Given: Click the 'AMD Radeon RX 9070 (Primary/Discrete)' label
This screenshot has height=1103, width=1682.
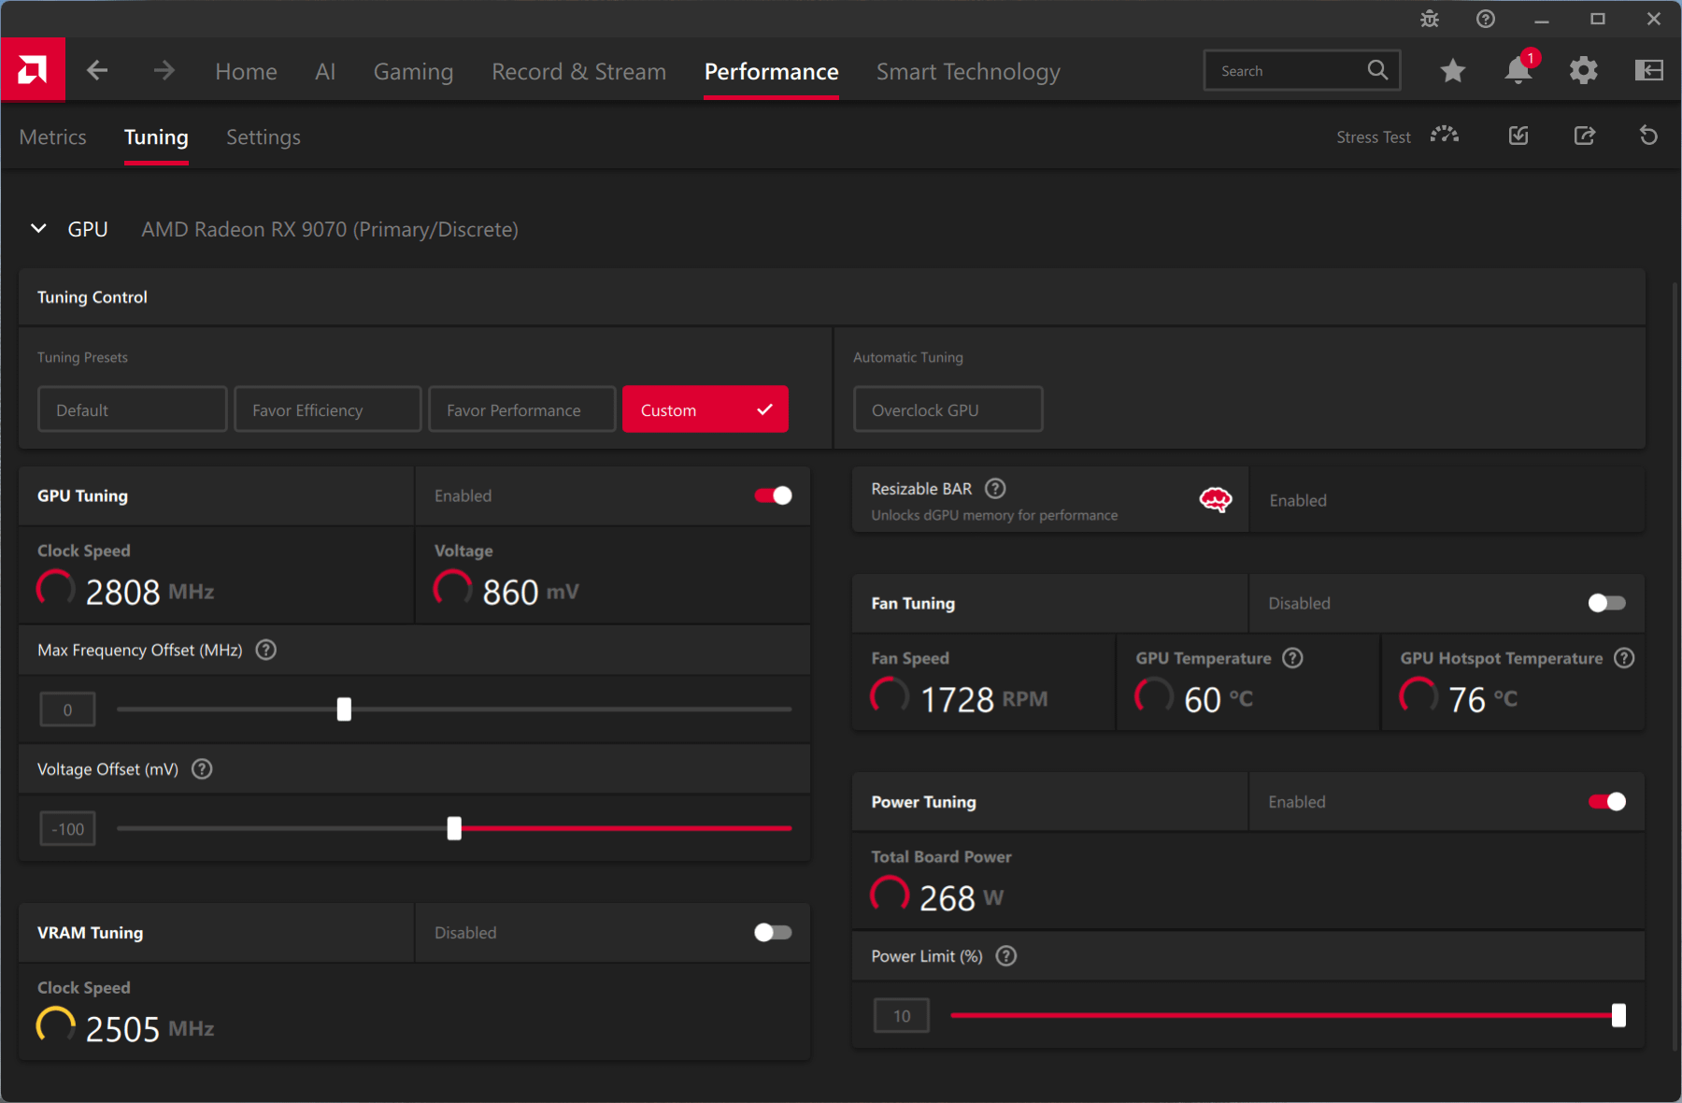Looking at the screenshot, I should coord(330,229).
